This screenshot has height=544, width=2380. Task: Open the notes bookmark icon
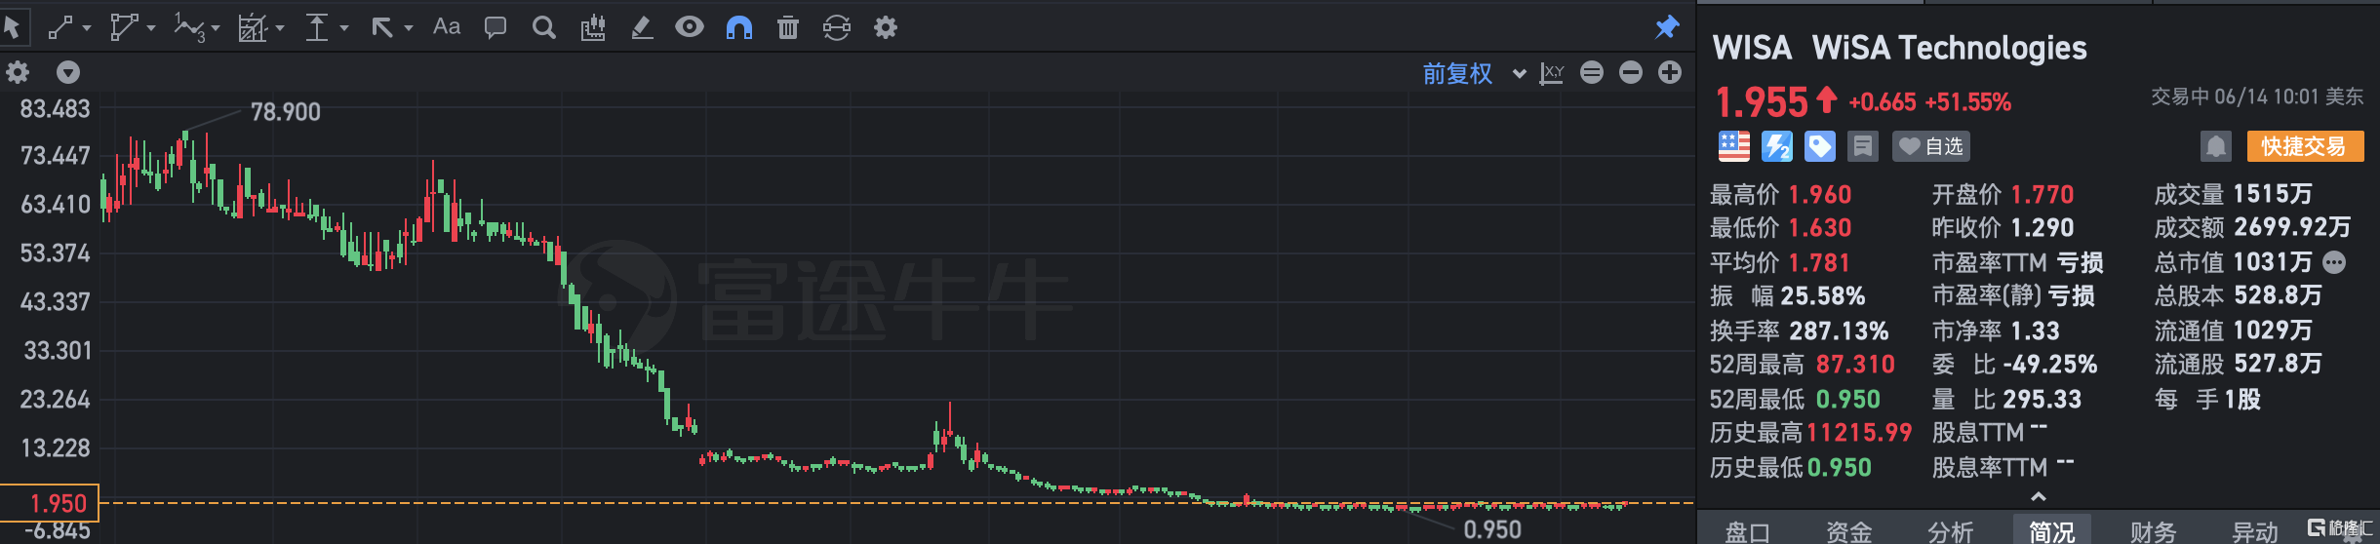click(1863, 146)
